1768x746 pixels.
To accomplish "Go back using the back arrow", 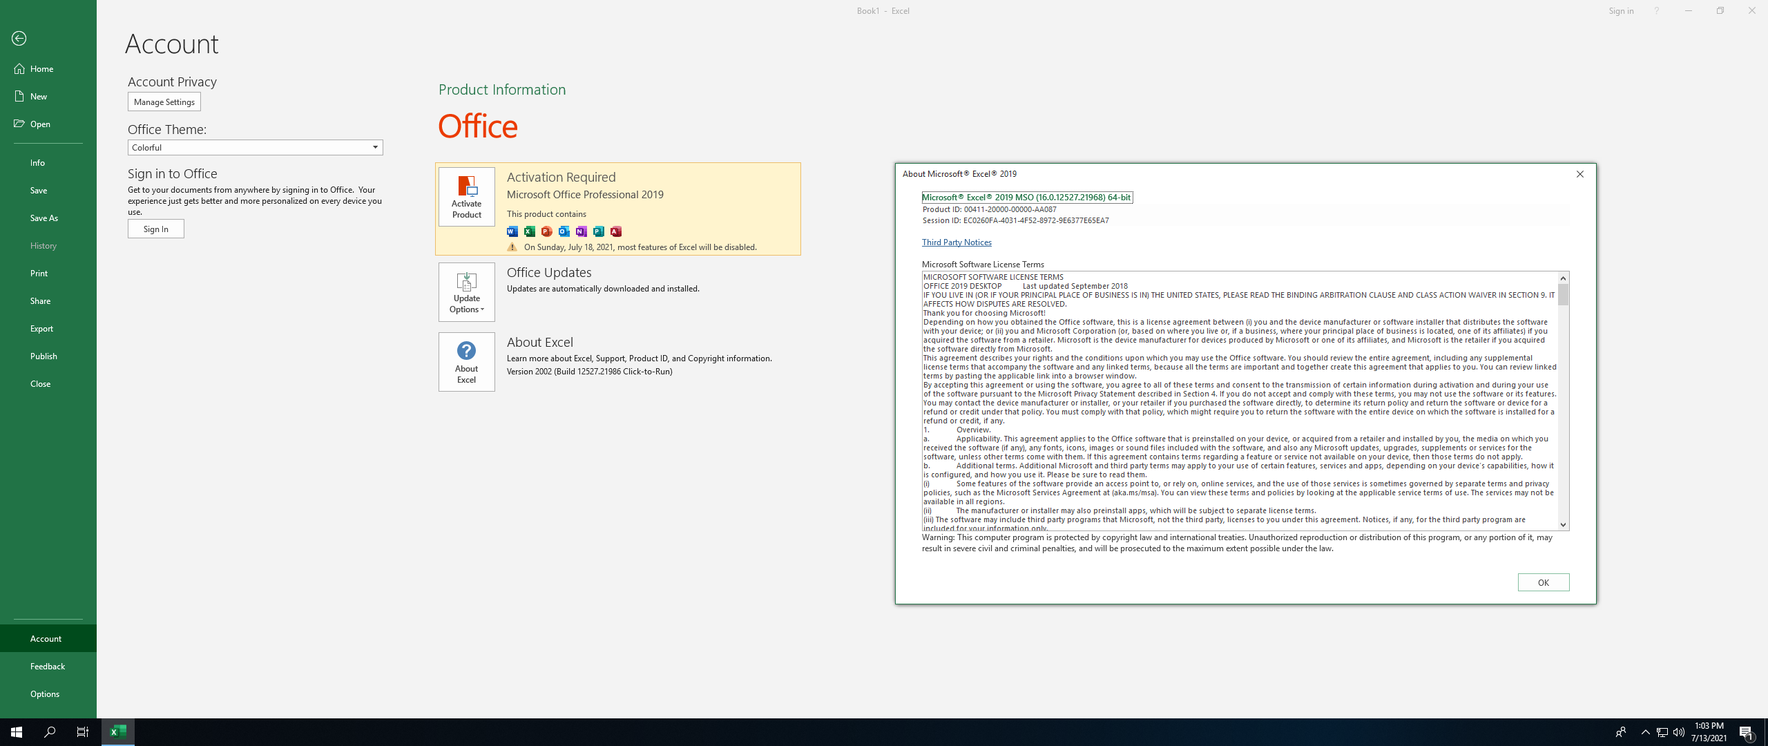I will (19, 39).
